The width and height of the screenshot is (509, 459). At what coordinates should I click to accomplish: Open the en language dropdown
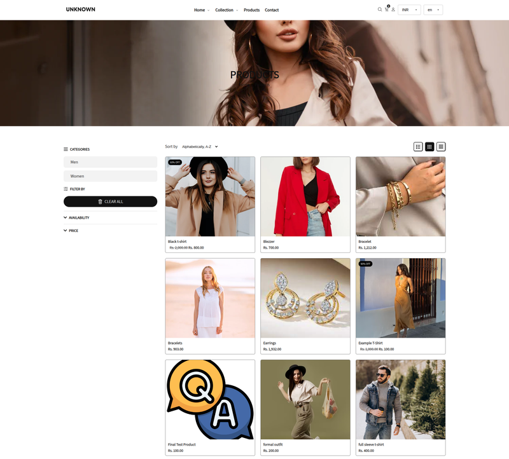tap(433, 10)
